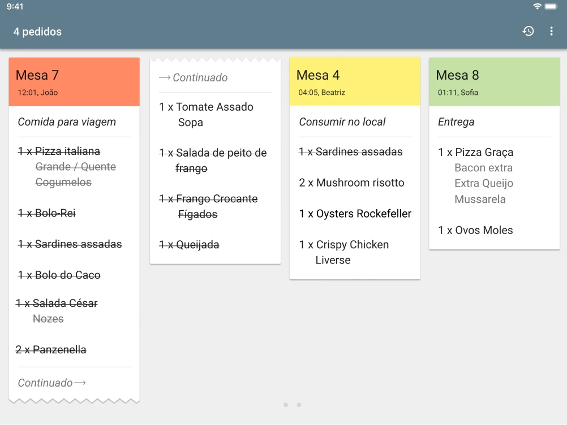The image size is (567, 425).
Task: Tap the Continuado header of second card
Action: click(193, 77)
